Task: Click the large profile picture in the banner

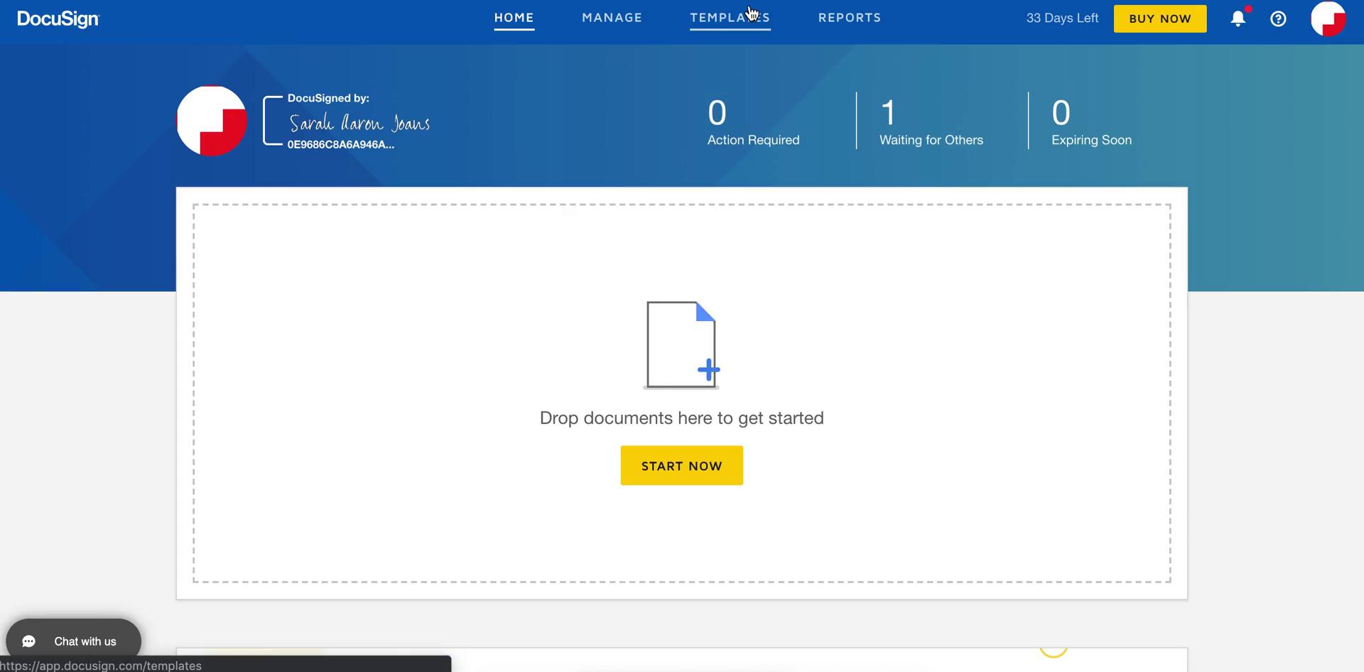Action: (x=212, y=121)
